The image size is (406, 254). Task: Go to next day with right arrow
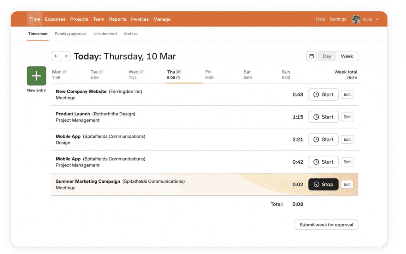pyautogui.click(x=66, y=56)
